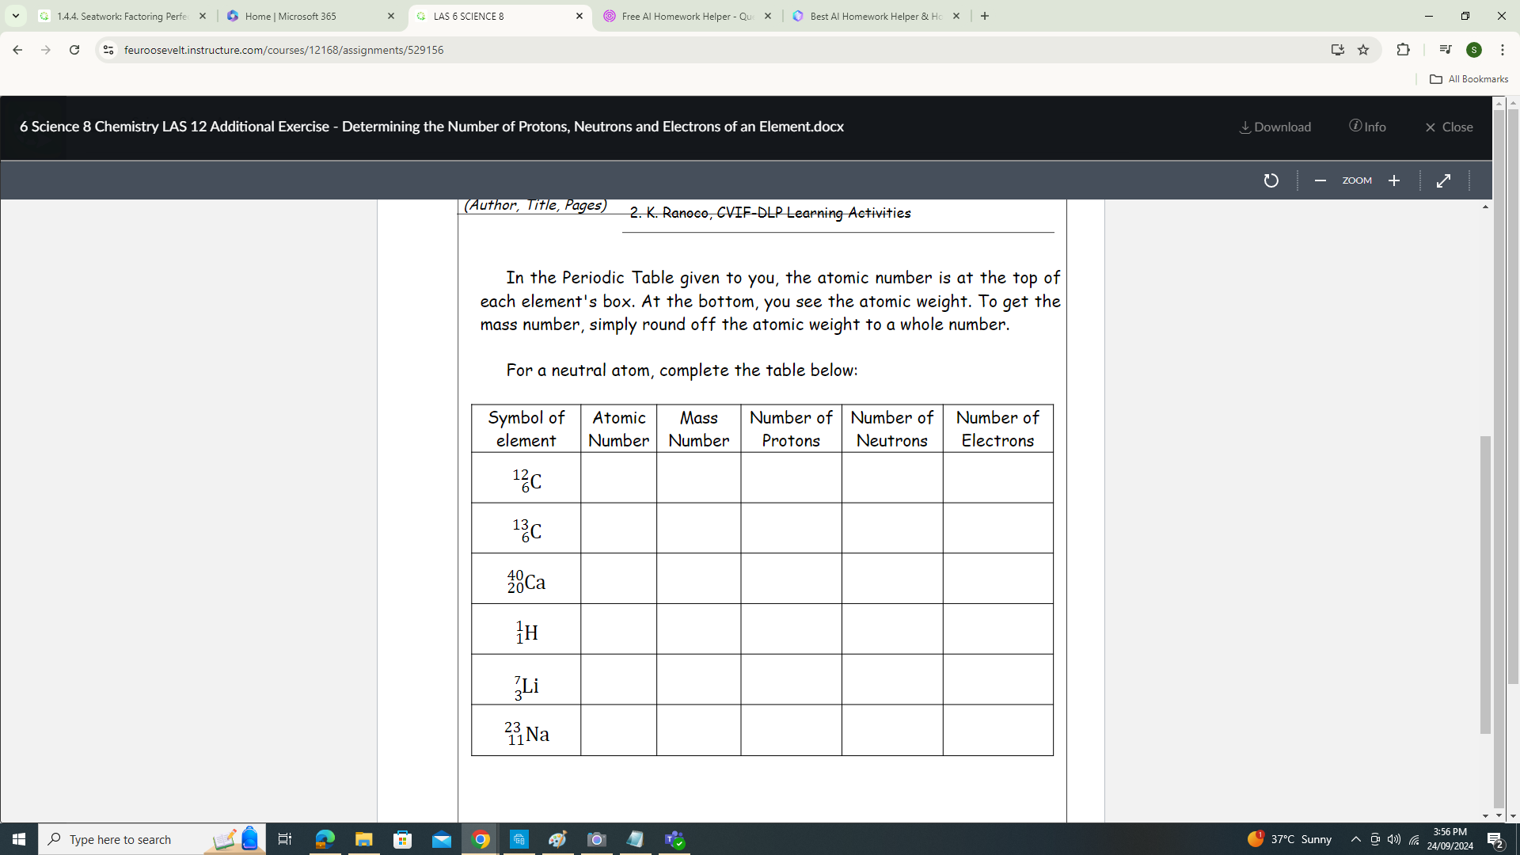
Task: Open File Explorer from taskbar
Action: [x=363, y=839]
